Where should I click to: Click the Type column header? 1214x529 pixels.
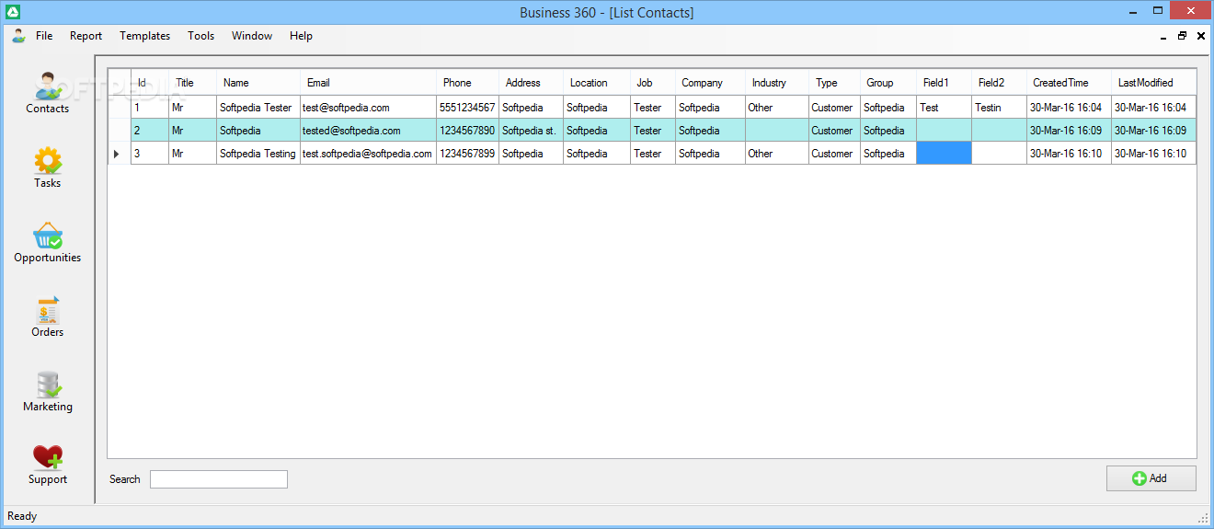[834, 82]
